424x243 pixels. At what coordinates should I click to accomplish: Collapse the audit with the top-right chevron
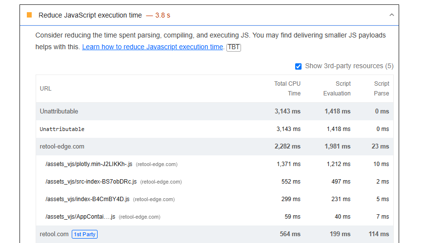pos(391,15)
